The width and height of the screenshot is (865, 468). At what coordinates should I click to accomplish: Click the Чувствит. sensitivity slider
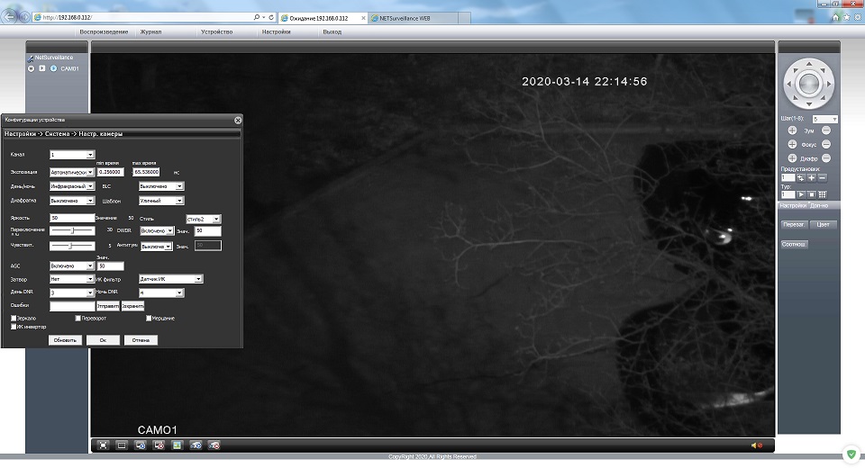tap(72, 245)
